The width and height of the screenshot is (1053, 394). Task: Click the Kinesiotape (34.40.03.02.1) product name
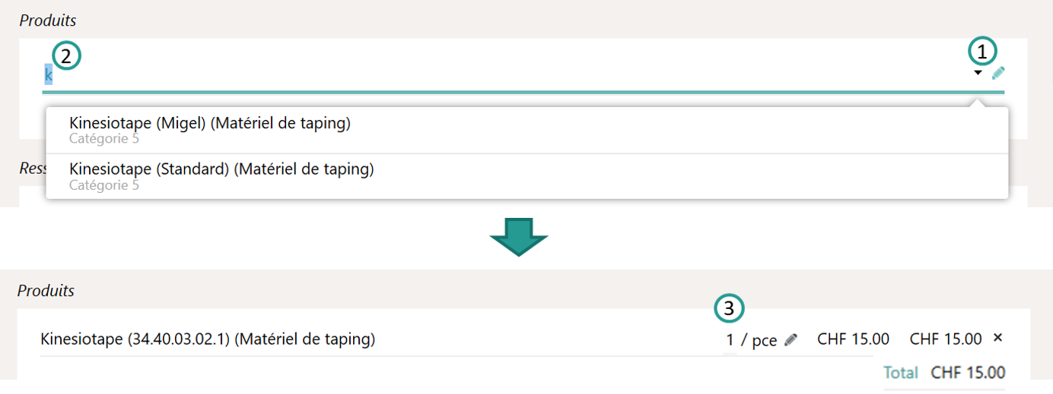click(208, 339)
